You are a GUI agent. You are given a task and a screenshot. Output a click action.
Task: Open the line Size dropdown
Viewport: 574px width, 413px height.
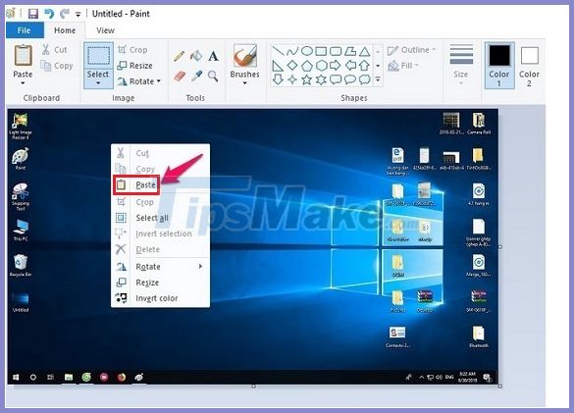click(x=461, y=63)
